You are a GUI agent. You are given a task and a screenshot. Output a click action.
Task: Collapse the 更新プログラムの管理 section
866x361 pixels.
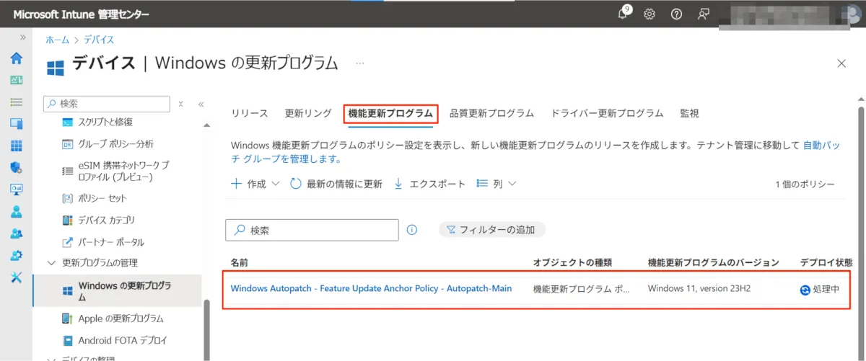click(51, 263)
